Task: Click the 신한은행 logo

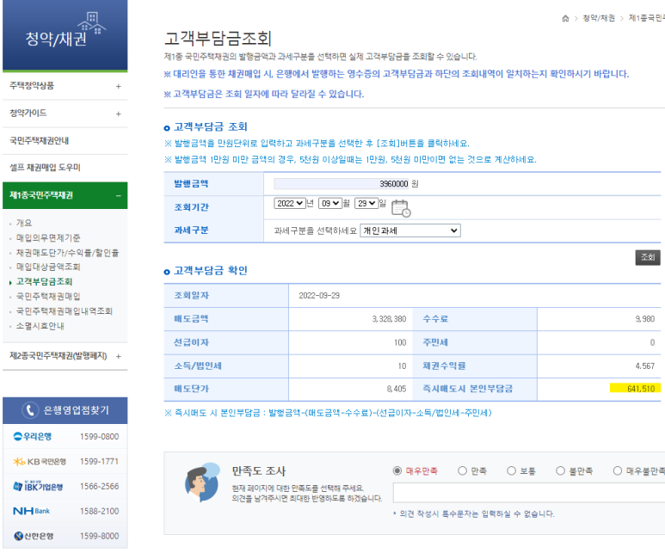Action: click(34, 536)
